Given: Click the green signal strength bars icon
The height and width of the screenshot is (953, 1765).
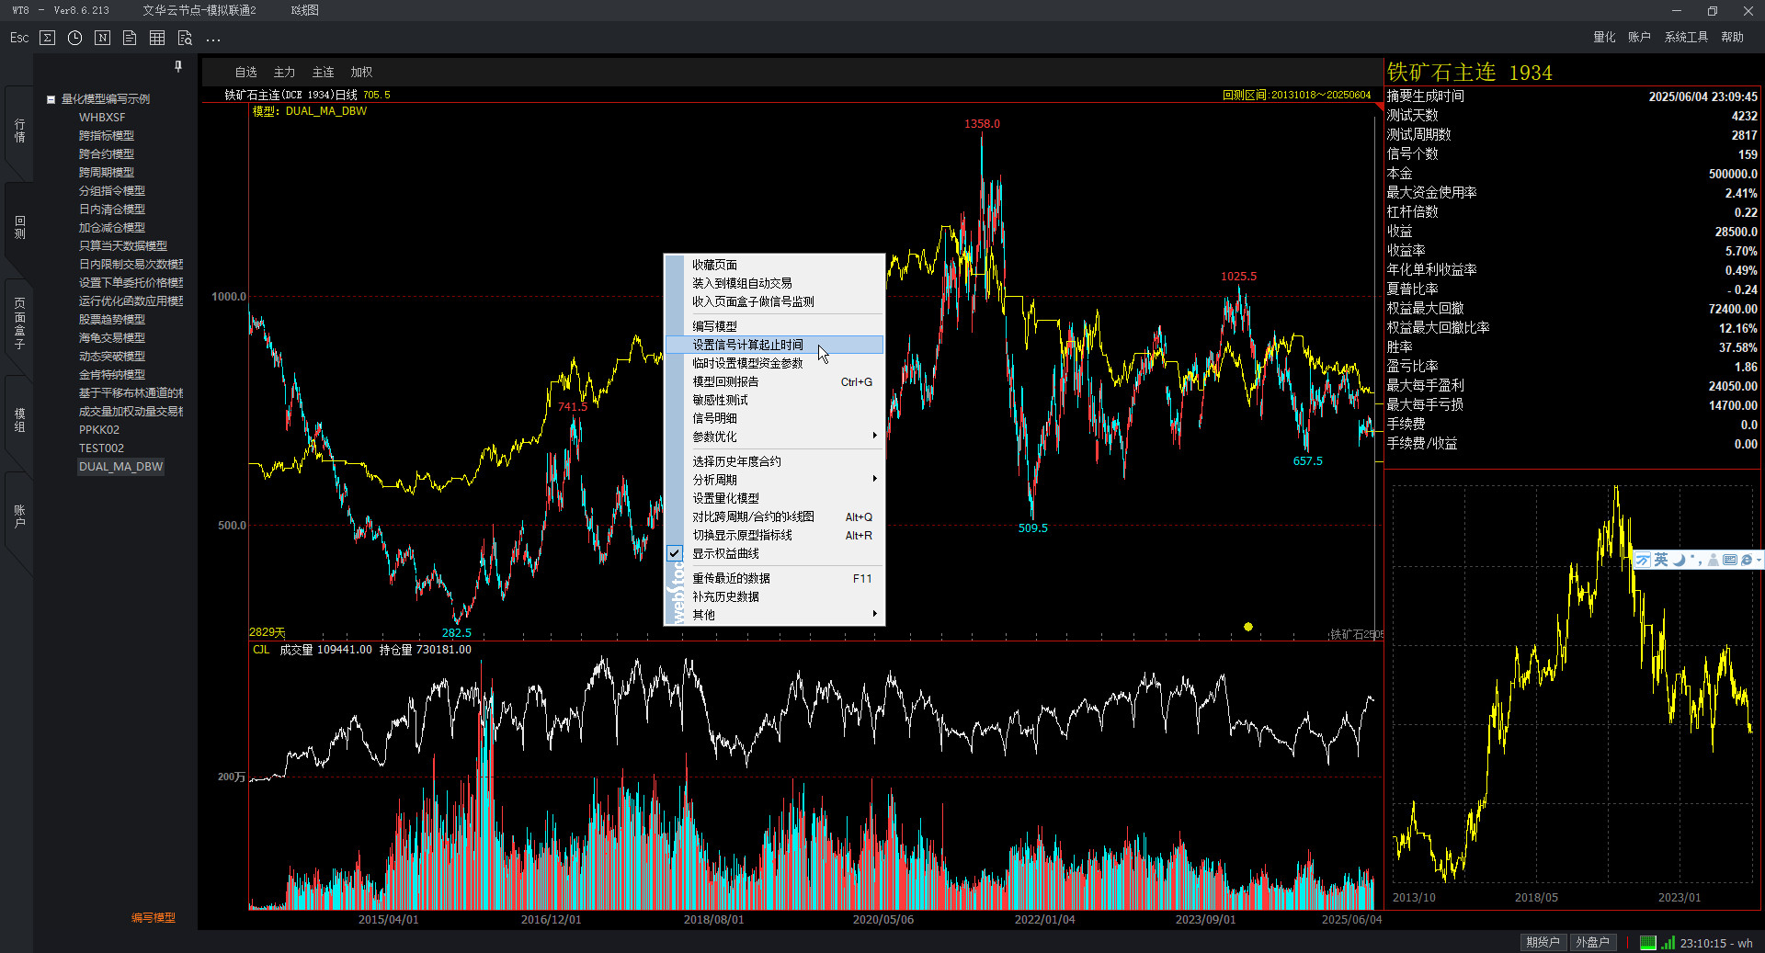Looking at the screenshot, I should tap(1668, 942).
